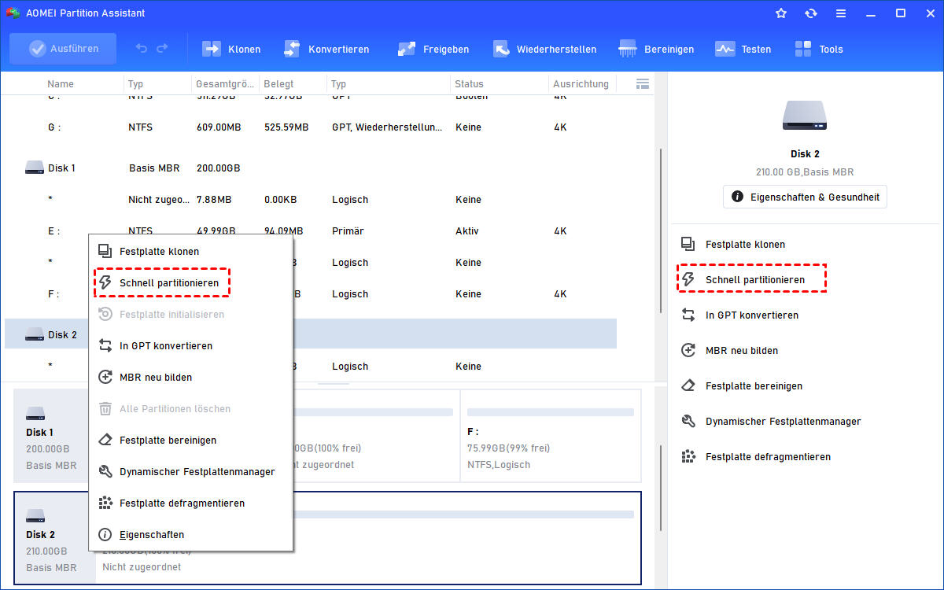
Task: Click Schnell partitionieren in right panel
Action: [x=755, y=280]
